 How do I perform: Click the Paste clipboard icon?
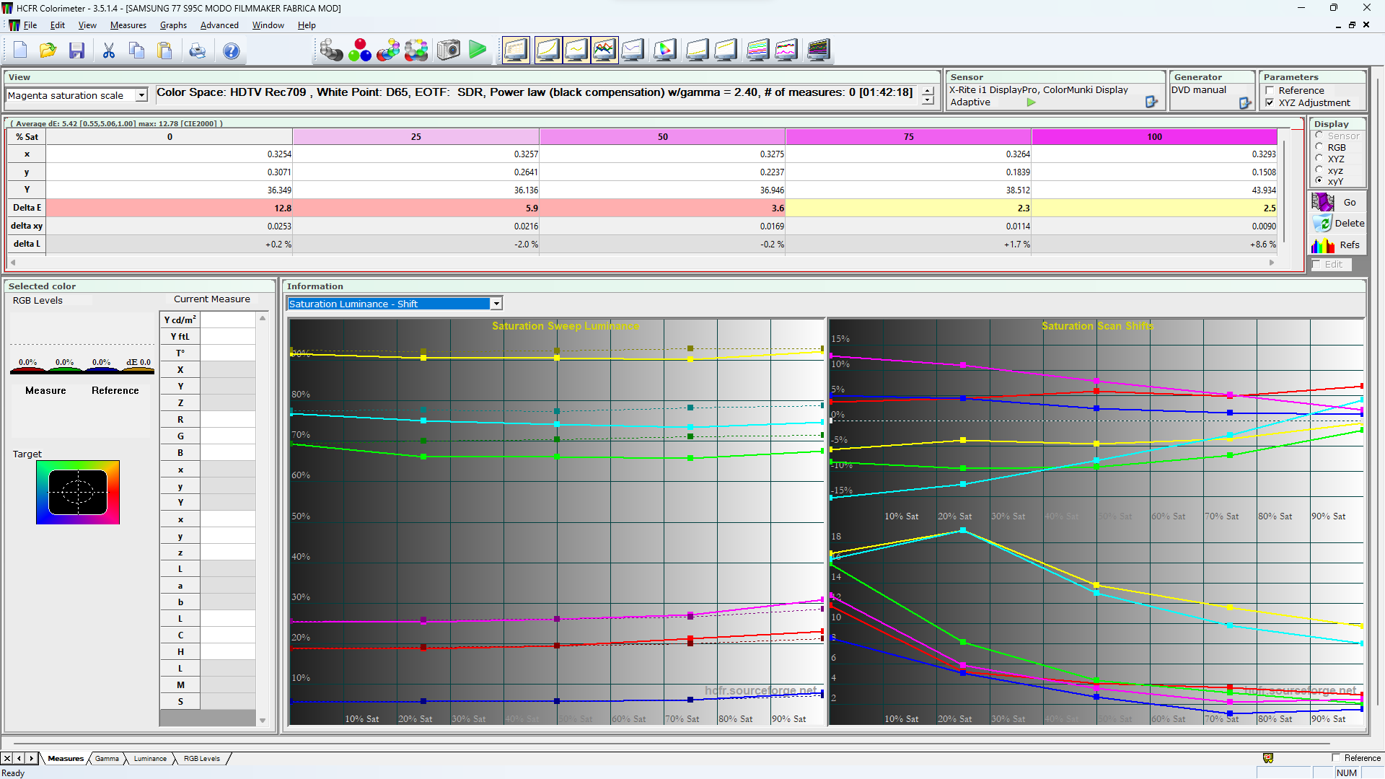165,50
